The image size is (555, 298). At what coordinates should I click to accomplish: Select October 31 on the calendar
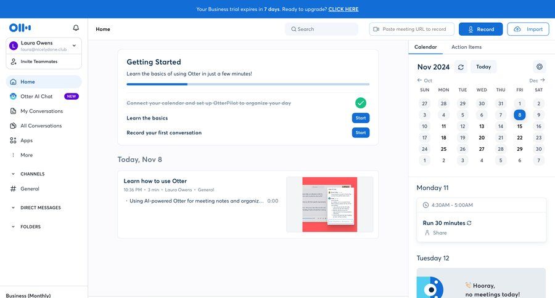click(x=501, y=103)
